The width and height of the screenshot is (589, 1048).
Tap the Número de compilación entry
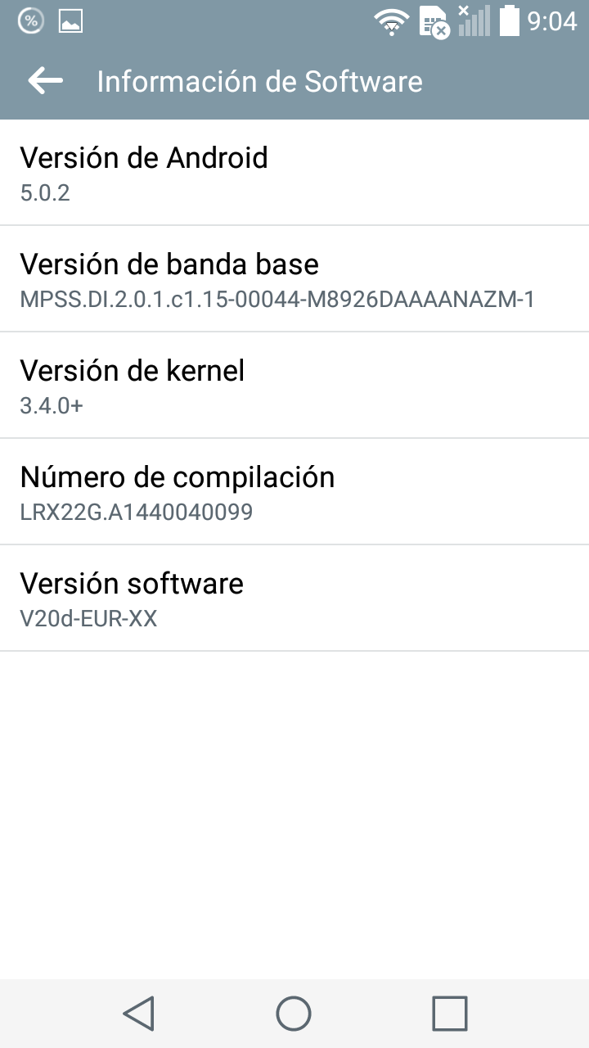coord(294,492)
